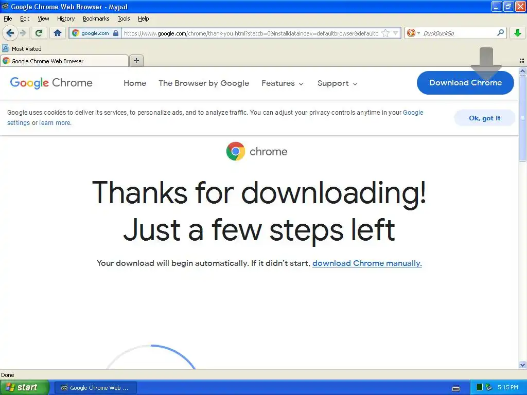The image size is (527, 395).
Task: Open the Home page icon
Action: pos(58,33)
